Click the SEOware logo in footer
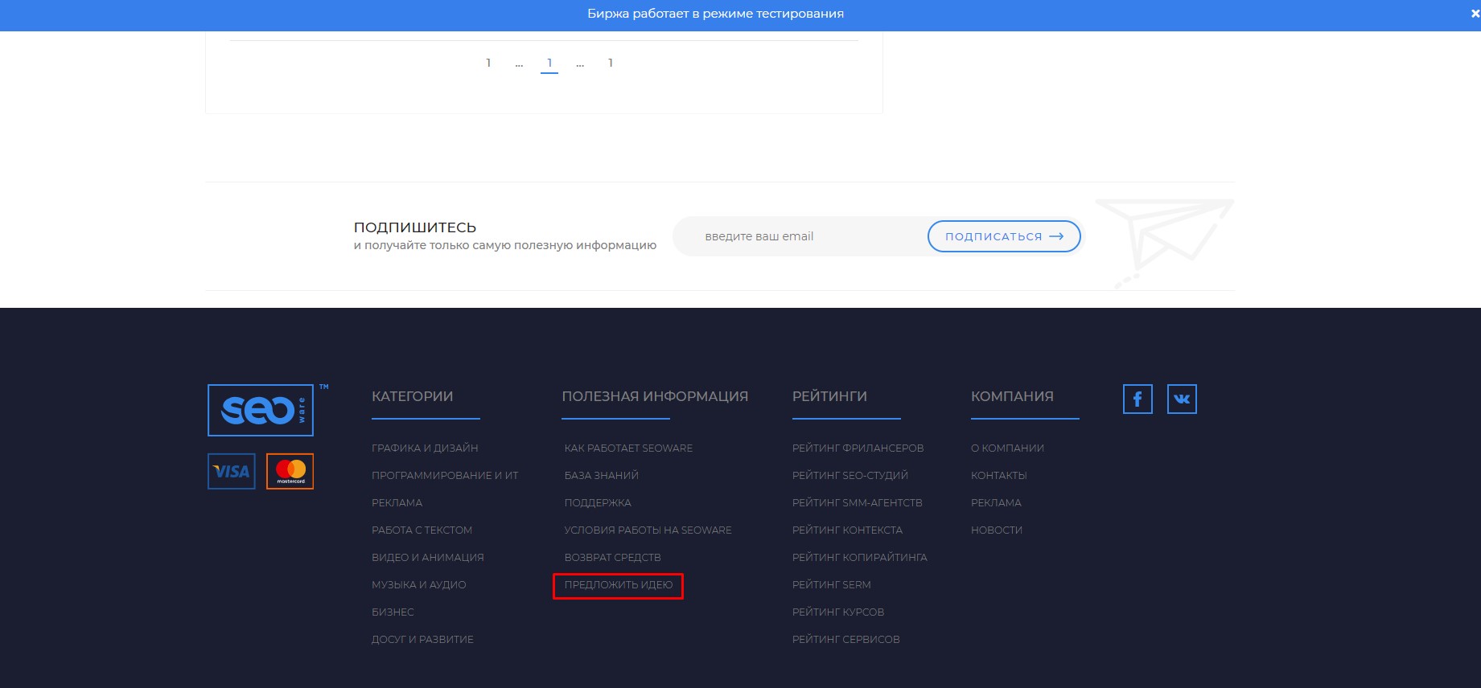 tap(261, 410)
